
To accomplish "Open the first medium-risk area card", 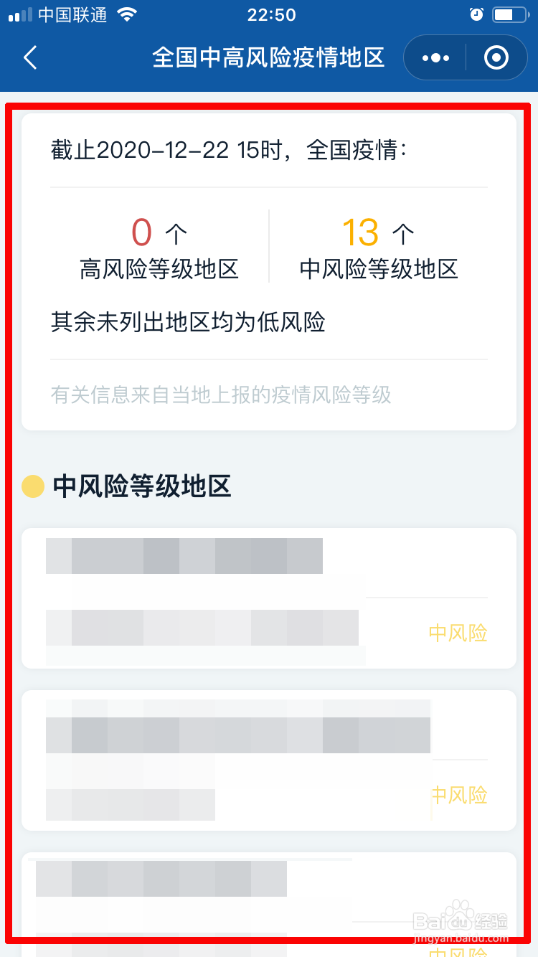I will [x=269, y=598].
